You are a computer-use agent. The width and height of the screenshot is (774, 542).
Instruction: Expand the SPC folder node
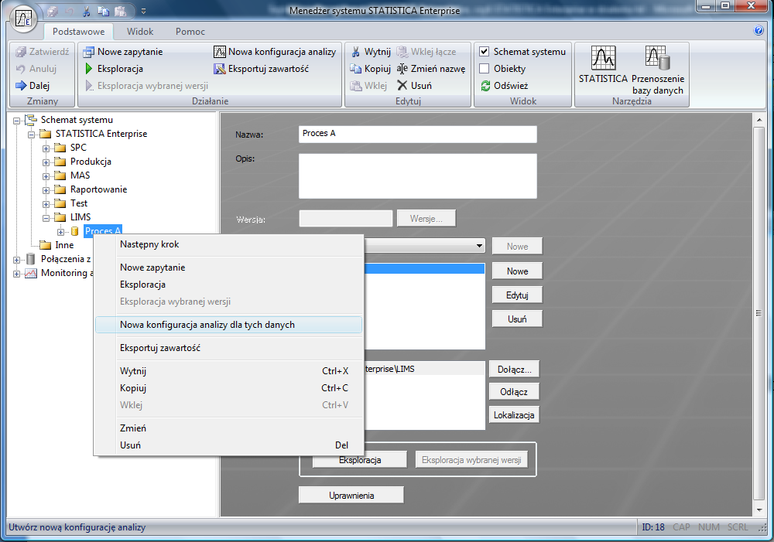coord(46,148)
